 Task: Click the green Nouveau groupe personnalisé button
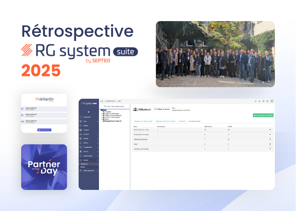pos(263,115)
